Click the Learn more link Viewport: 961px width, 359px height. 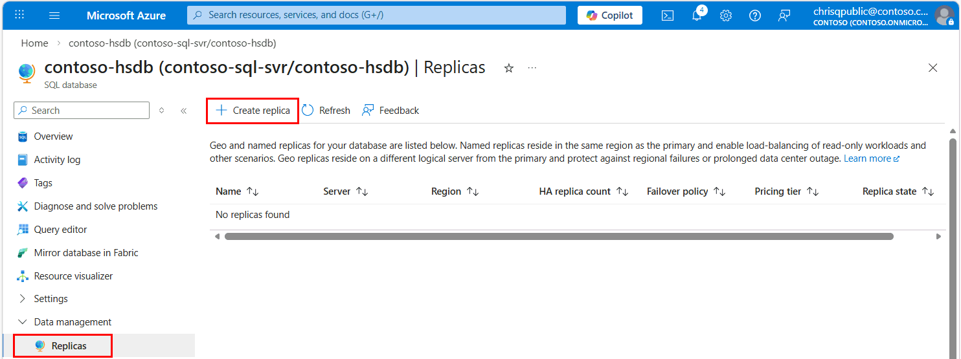click(x=872, y=158)
